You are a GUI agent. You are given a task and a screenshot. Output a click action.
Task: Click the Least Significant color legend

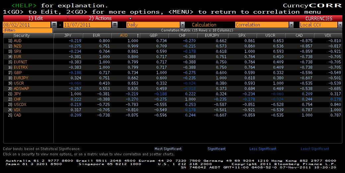coord(315,149)
